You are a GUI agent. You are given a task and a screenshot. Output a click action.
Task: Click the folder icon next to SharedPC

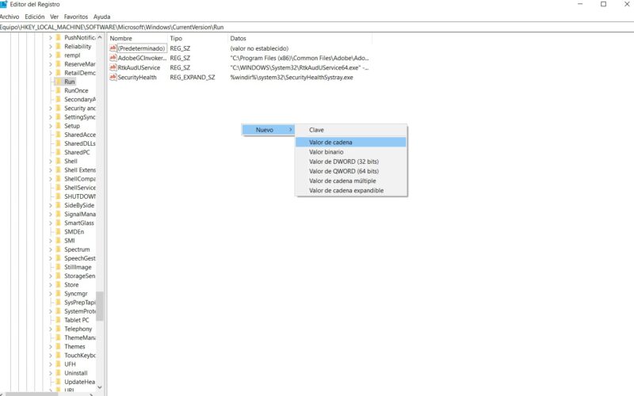pyautogui.click(x=58, y=152)
